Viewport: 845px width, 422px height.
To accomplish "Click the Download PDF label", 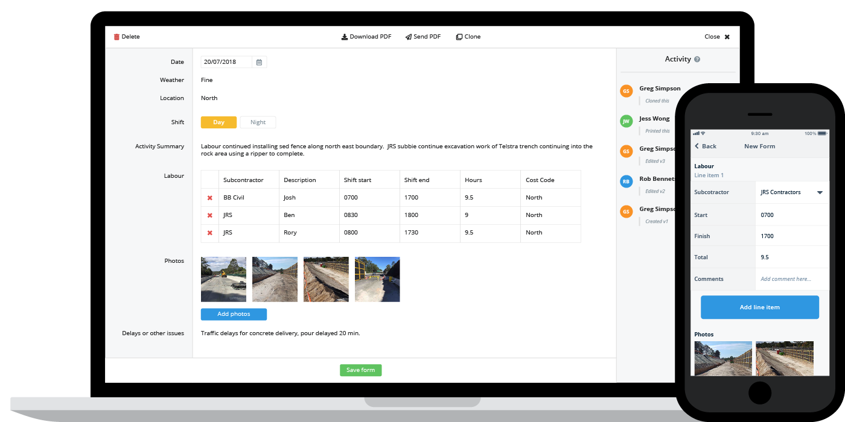I will pyautogui.click(x=371, y=37).
